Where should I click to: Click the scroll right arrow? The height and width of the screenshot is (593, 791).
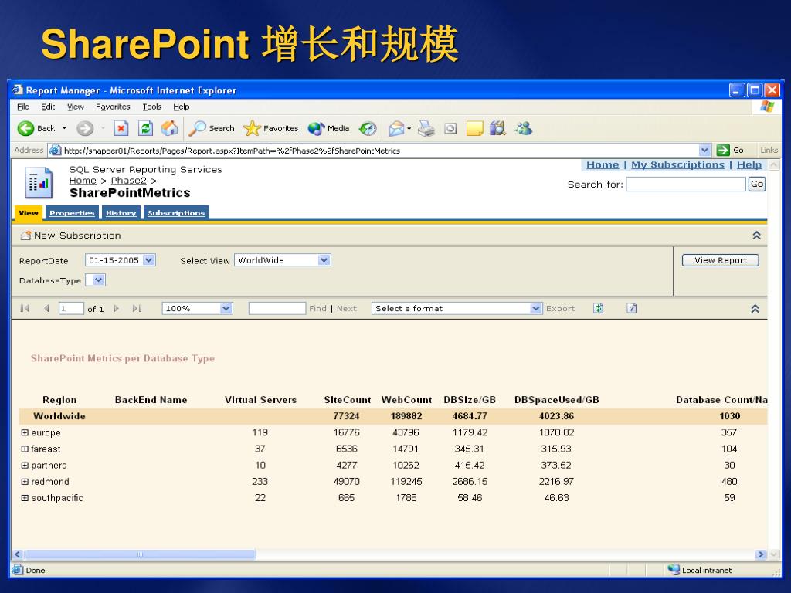click(761, 554)
